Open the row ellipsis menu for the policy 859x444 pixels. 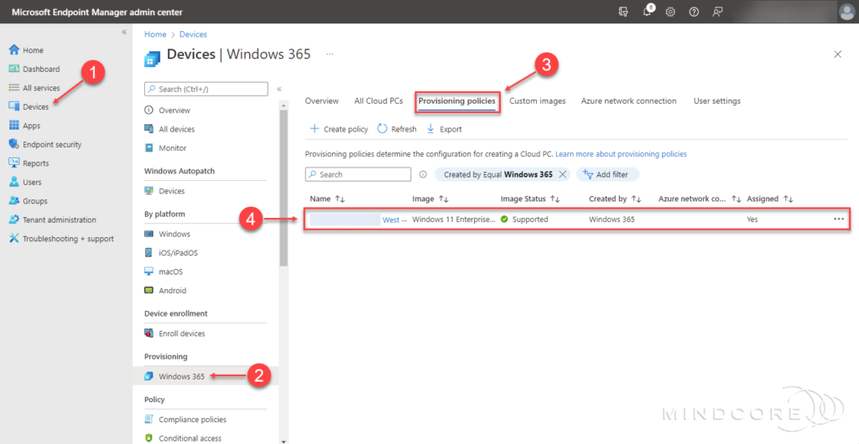point(838,219)
